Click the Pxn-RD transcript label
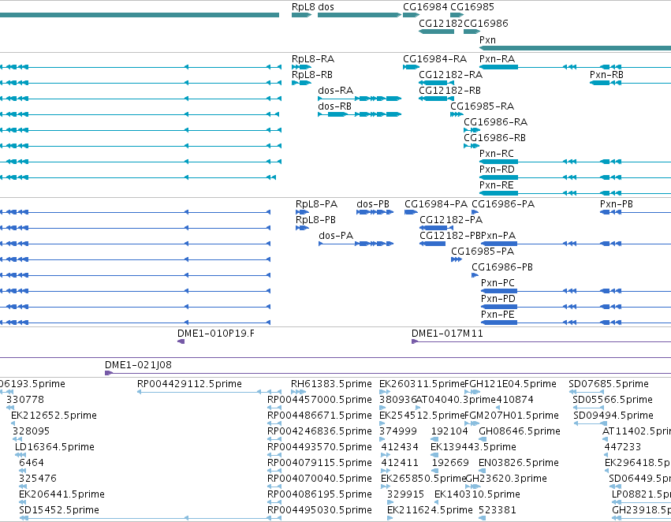Screen dimensions: 671x522 497,170
